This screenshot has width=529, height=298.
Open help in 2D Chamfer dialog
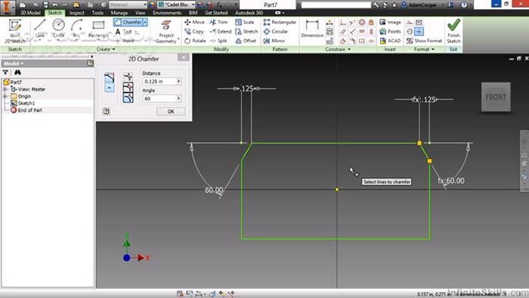(x=107, y=111)
